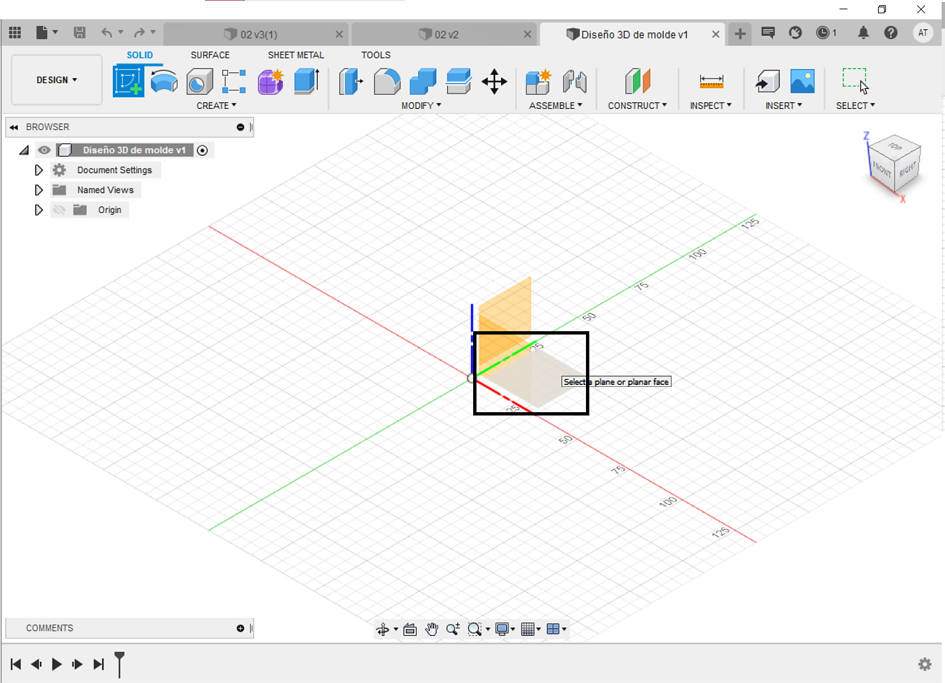Select the Insert Derive icon

pos(767,82)
